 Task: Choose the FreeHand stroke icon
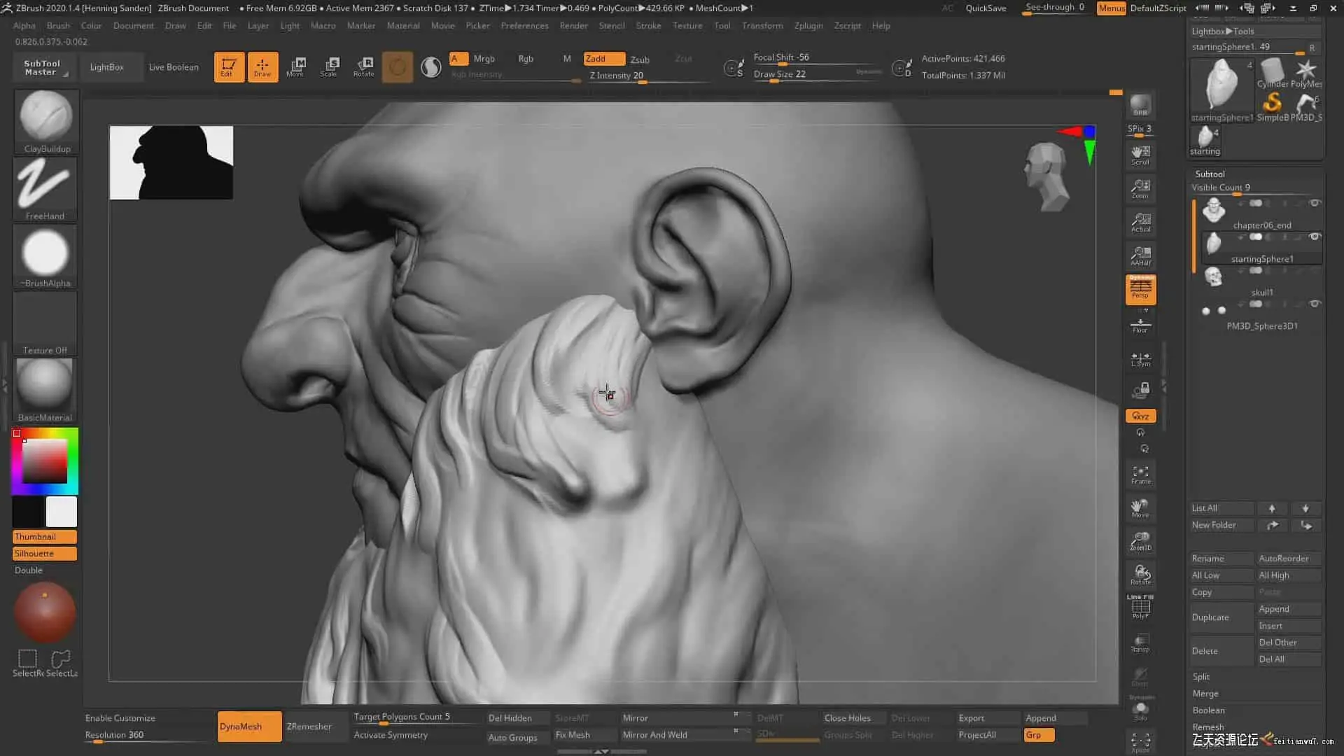(45, 184)
